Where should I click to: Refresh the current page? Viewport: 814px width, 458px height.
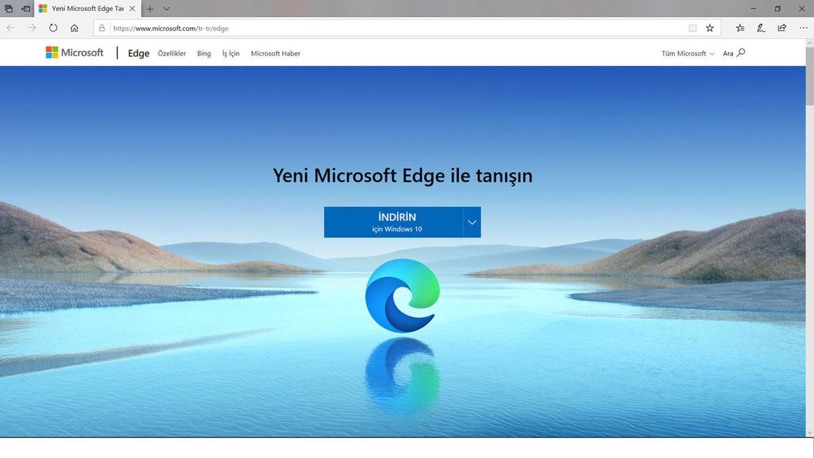click(53, 28)
